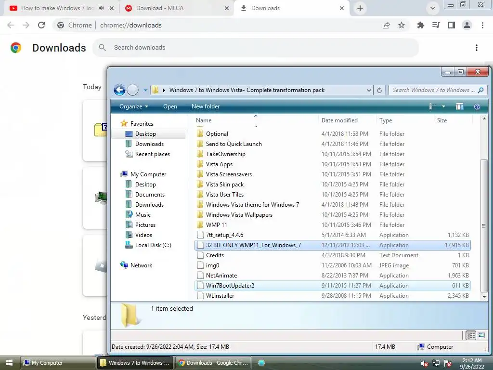The width and height of the screenshot is (493, 370).
Task: Click the muted volume tray icon
Action: tap(424, 363)
